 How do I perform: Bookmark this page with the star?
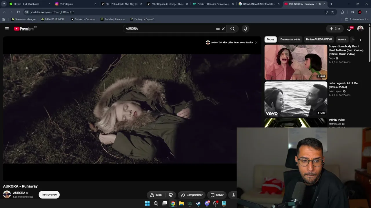coord(332,12)
